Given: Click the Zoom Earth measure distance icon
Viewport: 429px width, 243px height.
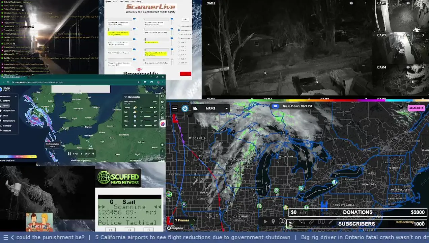Looking at the screenshot, I should click(x=162, y=113).
